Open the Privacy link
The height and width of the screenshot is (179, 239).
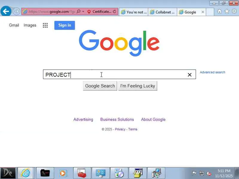tap(120, 129)
